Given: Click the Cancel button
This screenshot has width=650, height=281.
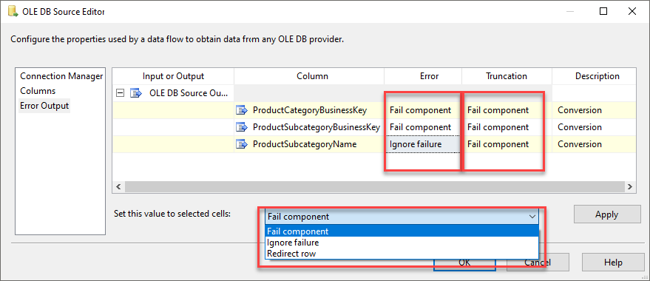Looking at the screenshot, I should (537, 263).
